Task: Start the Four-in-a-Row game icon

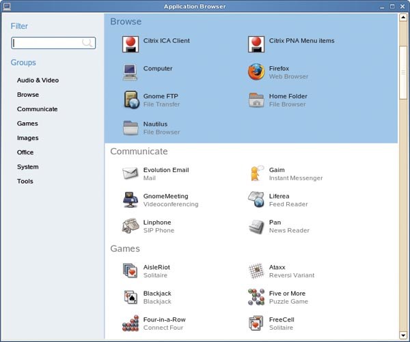Action: [x=131, y=324]
